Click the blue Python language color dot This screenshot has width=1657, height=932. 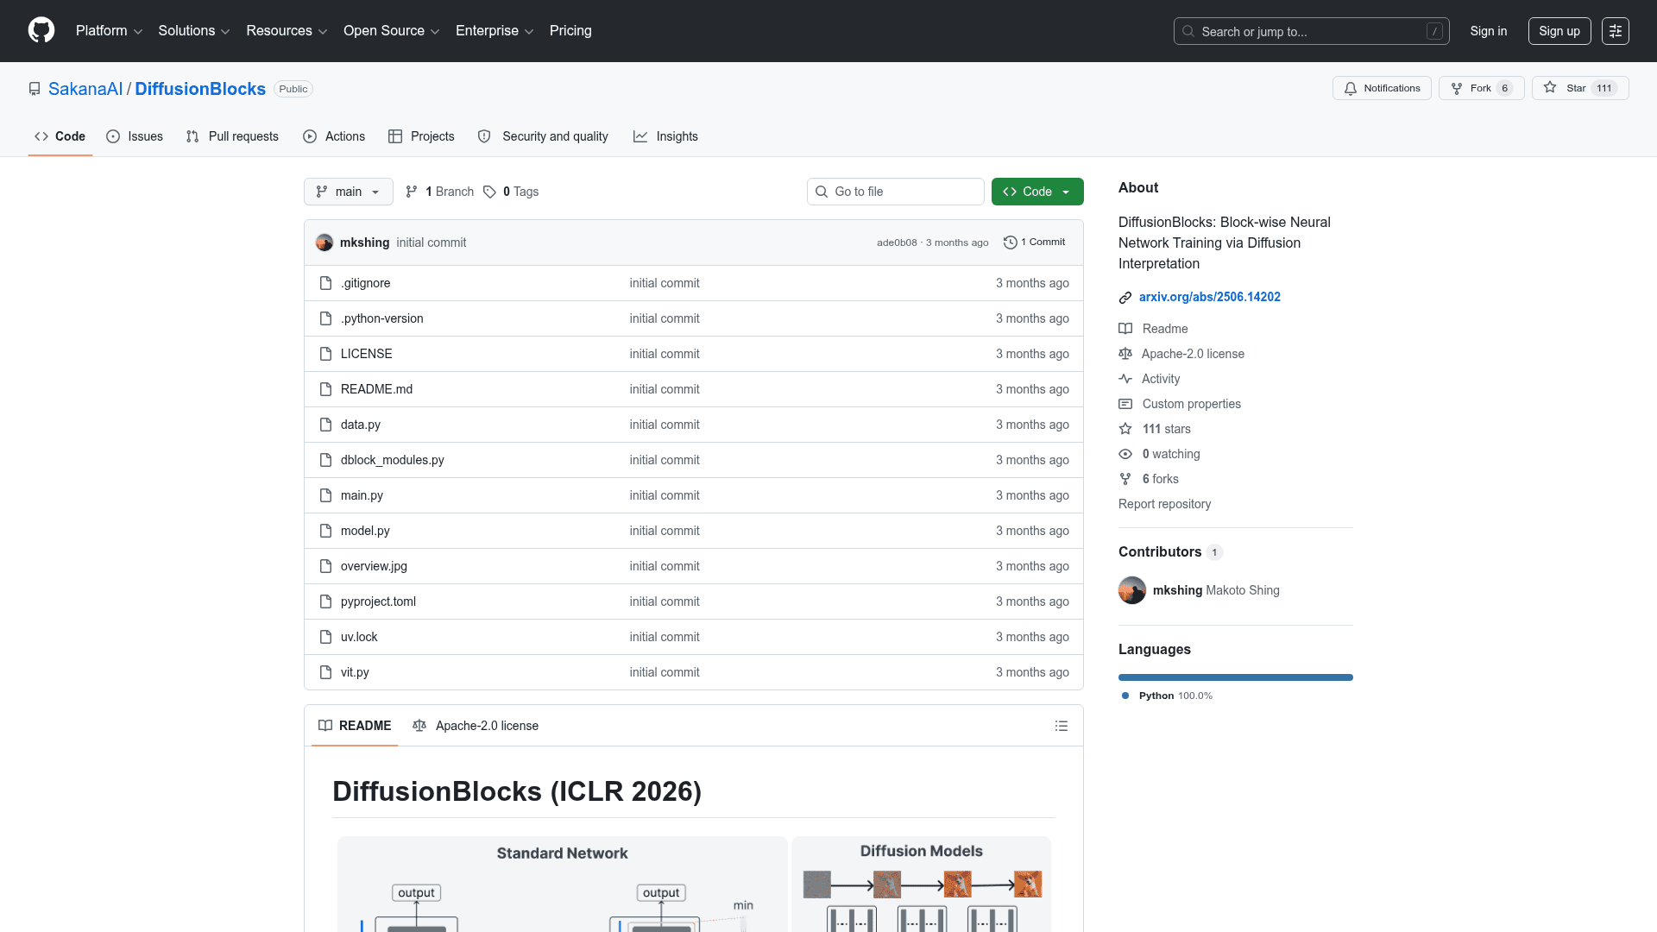click(1125, 696)
